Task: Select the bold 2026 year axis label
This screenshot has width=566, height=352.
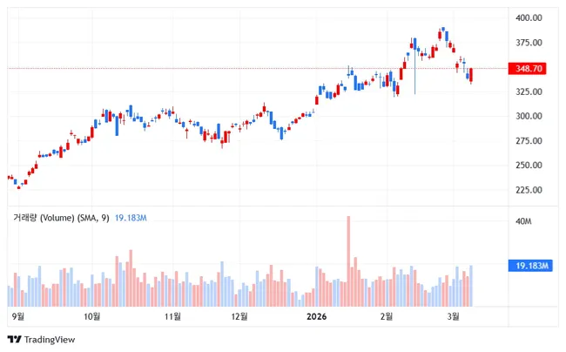Action: click(315, 316)
